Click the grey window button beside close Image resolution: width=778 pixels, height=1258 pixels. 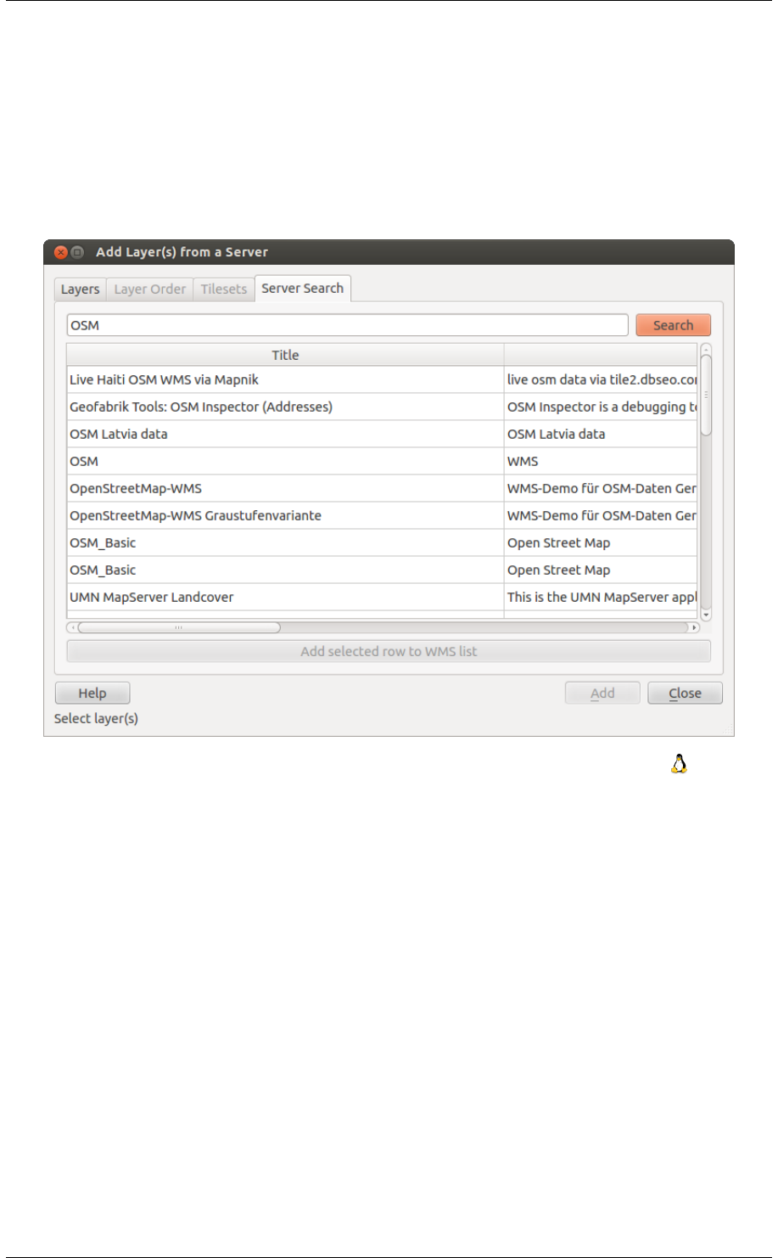77,252
